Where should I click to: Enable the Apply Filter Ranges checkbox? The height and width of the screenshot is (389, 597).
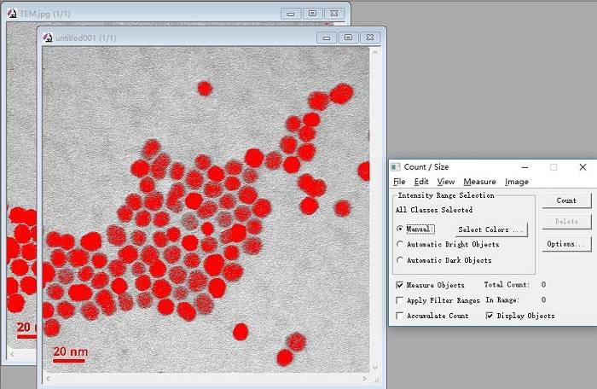[400, 300]
